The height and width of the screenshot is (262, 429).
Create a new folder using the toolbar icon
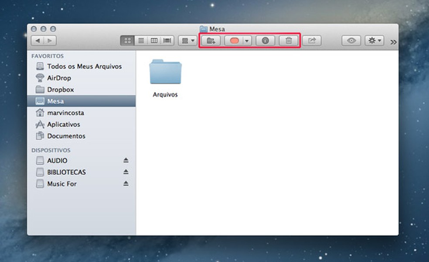coord(211,41)
